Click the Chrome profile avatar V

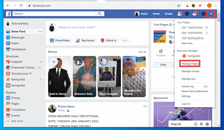(209, 6)
